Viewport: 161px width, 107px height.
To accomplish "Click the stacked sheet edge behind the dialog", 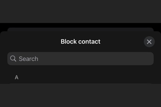I will (81, 30).
